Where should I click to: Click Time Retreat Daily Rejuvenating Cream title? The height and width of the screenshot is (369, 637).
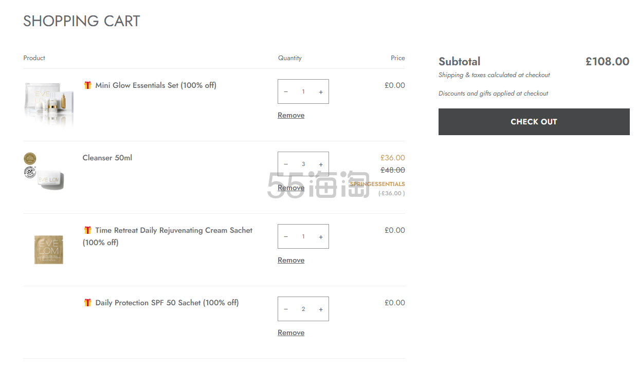[x=173, y=230]
